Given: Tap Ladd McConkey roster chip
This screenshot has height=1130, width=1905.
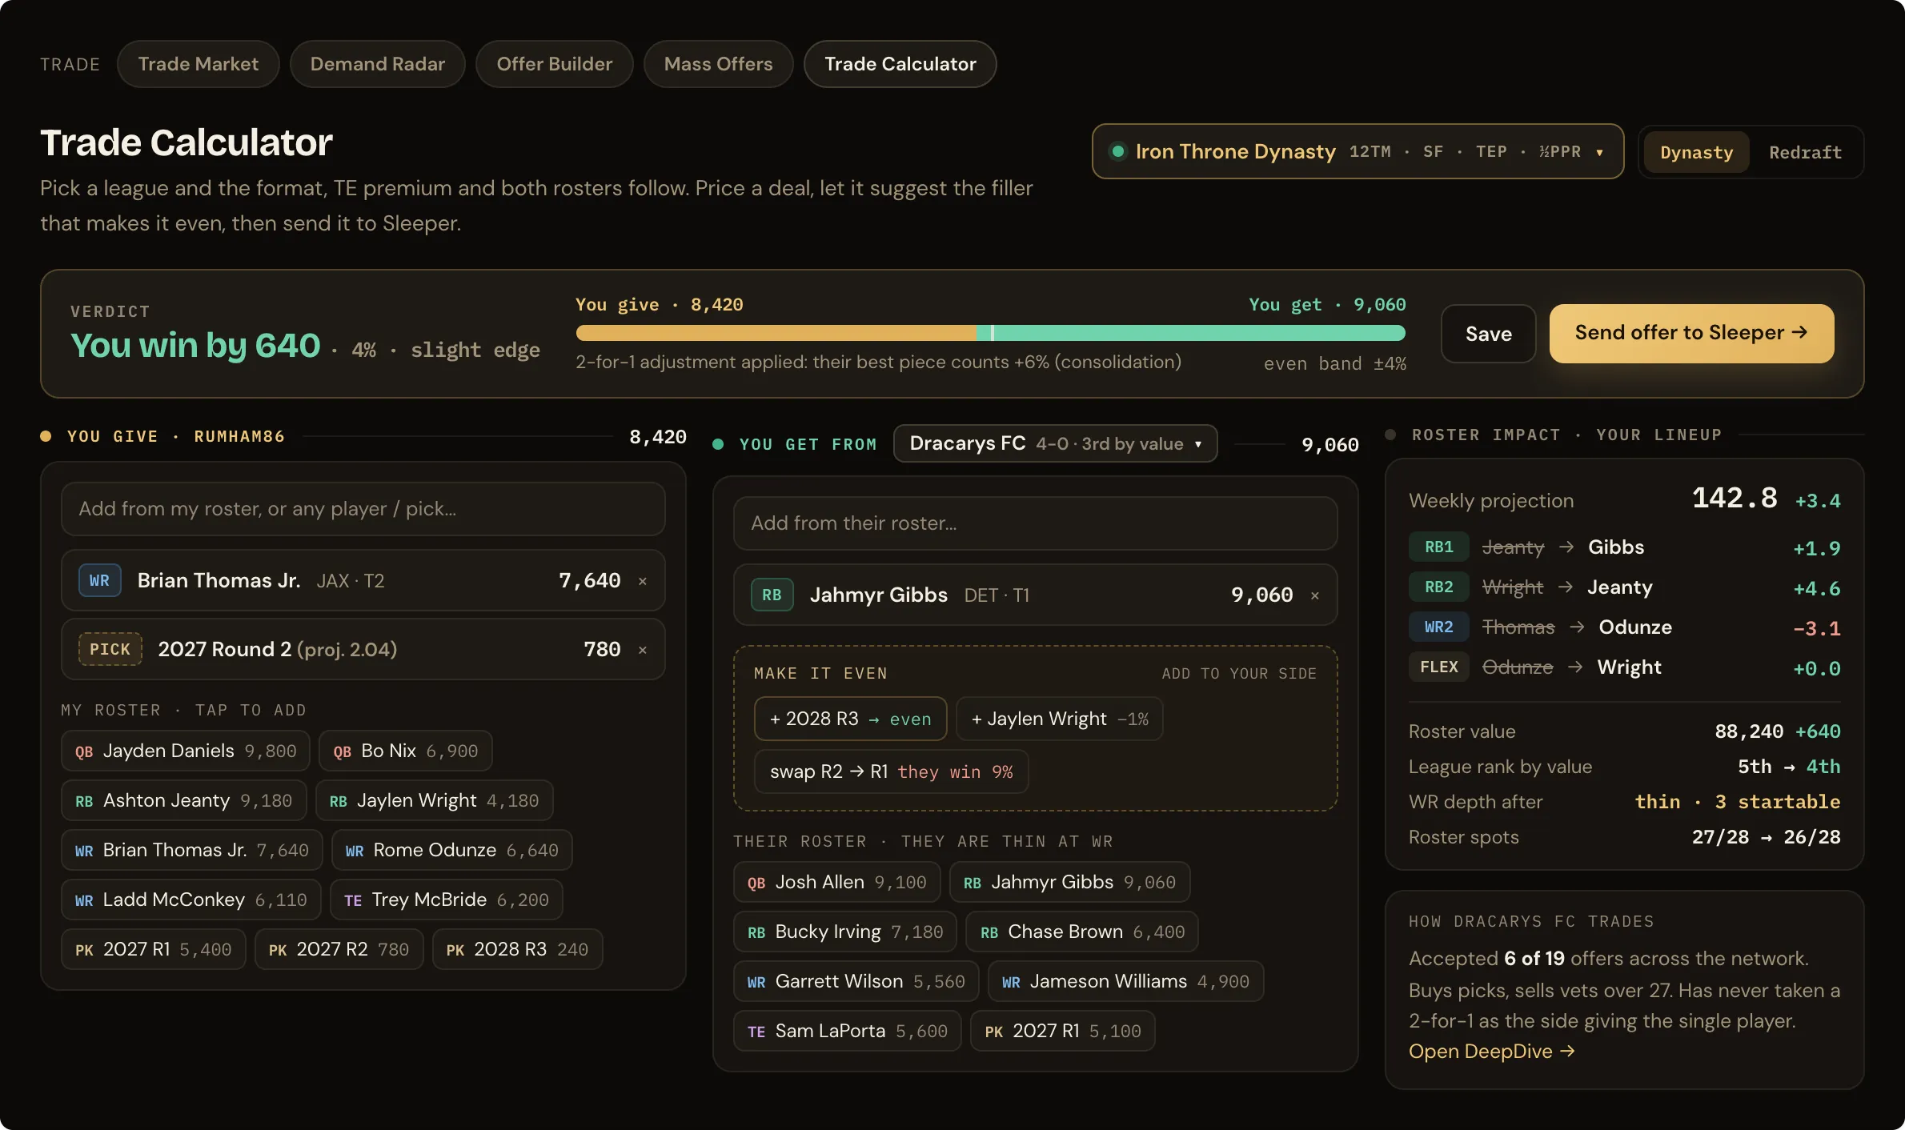Looking at the screenshot, I should [x=191, y=900].
